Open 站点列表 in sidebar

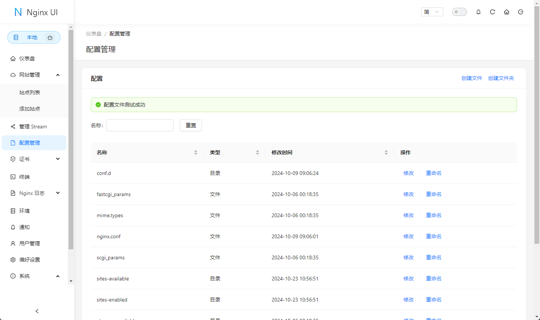[x=30, y=92]
